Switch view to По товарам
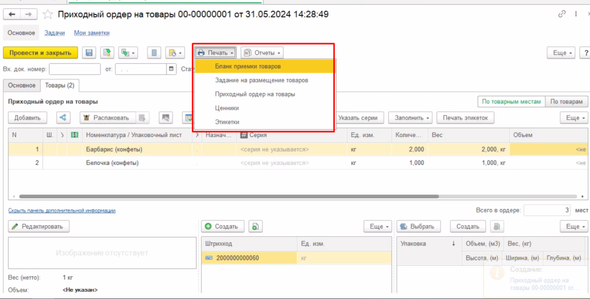 pyautogui.click(x=567, y=102)
